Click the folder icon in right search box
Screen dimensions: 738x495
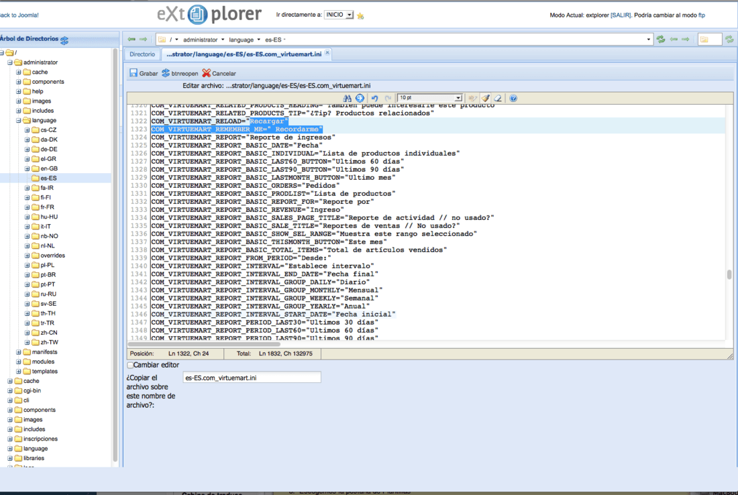pos(704,40)
